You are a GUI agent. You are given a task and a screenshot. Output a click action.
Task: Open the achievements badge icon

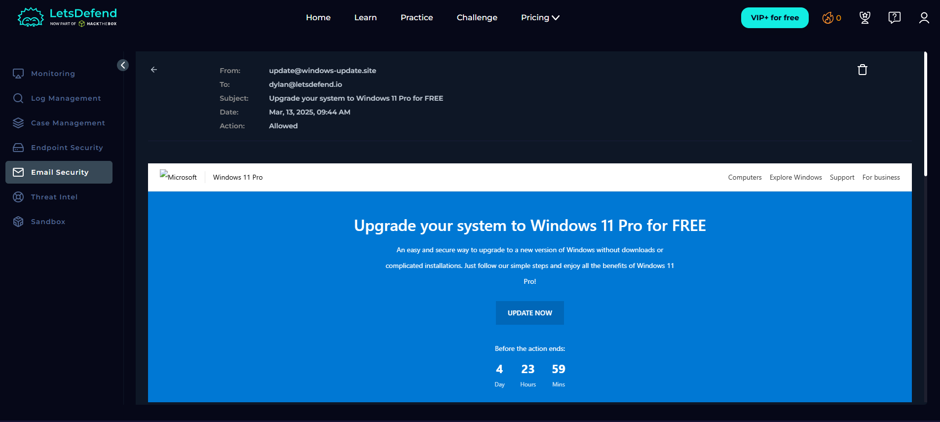865,18
